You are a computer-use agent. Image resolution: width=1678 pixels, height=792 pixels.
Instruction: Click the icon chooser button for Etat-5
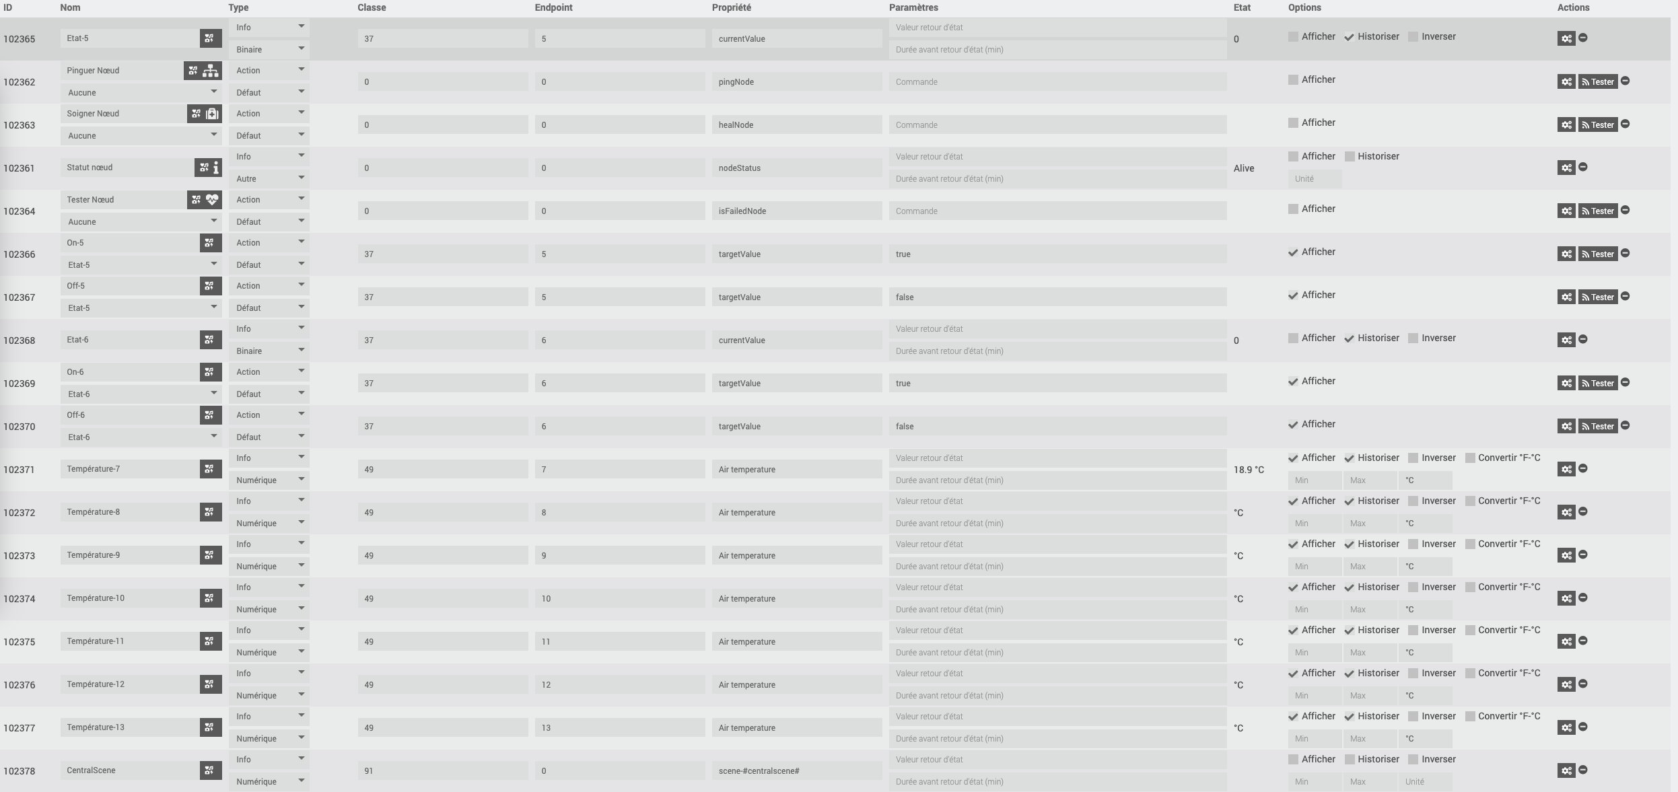[210, 38]
